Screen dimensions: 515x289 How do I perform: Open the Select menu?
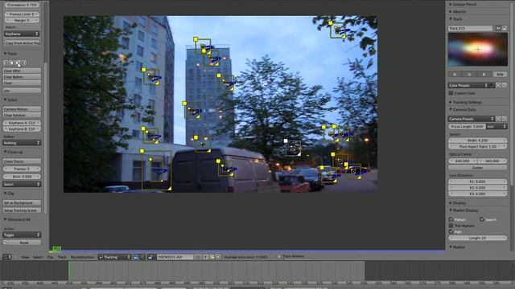(x=38, y=257)
